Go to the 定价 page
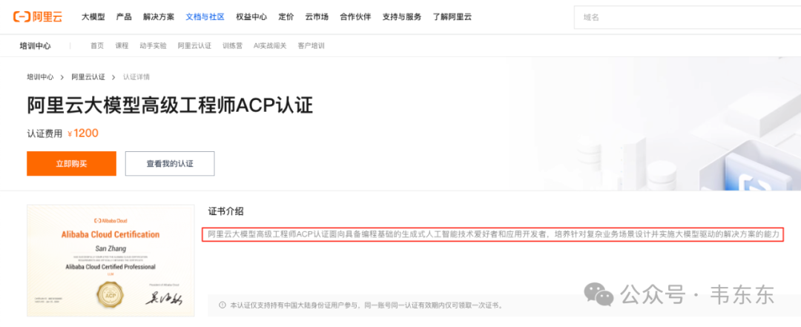 pos(286,17)
